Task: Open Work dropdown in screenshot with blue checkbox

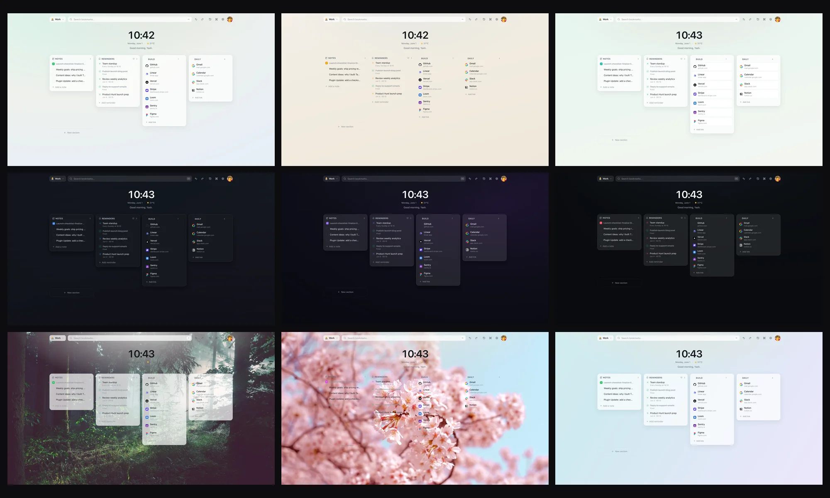Action: point(58,179)
